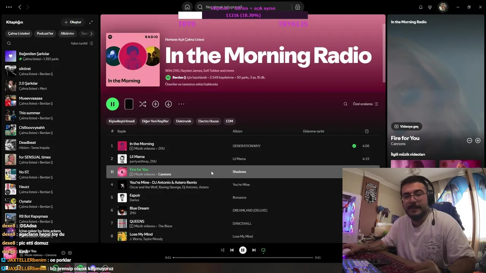Screen dimensions: 486x273
Task: Click the minus icon beside Fire for You
Action: 469,140
